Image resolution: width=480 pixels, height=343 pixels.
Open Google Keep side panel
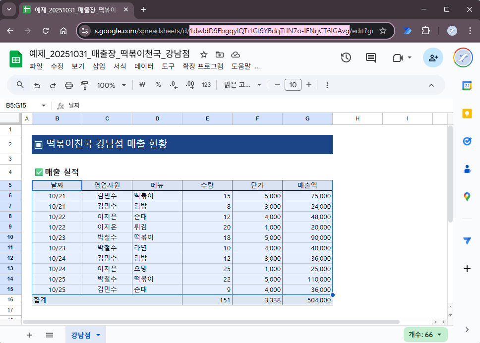point(467,114)
